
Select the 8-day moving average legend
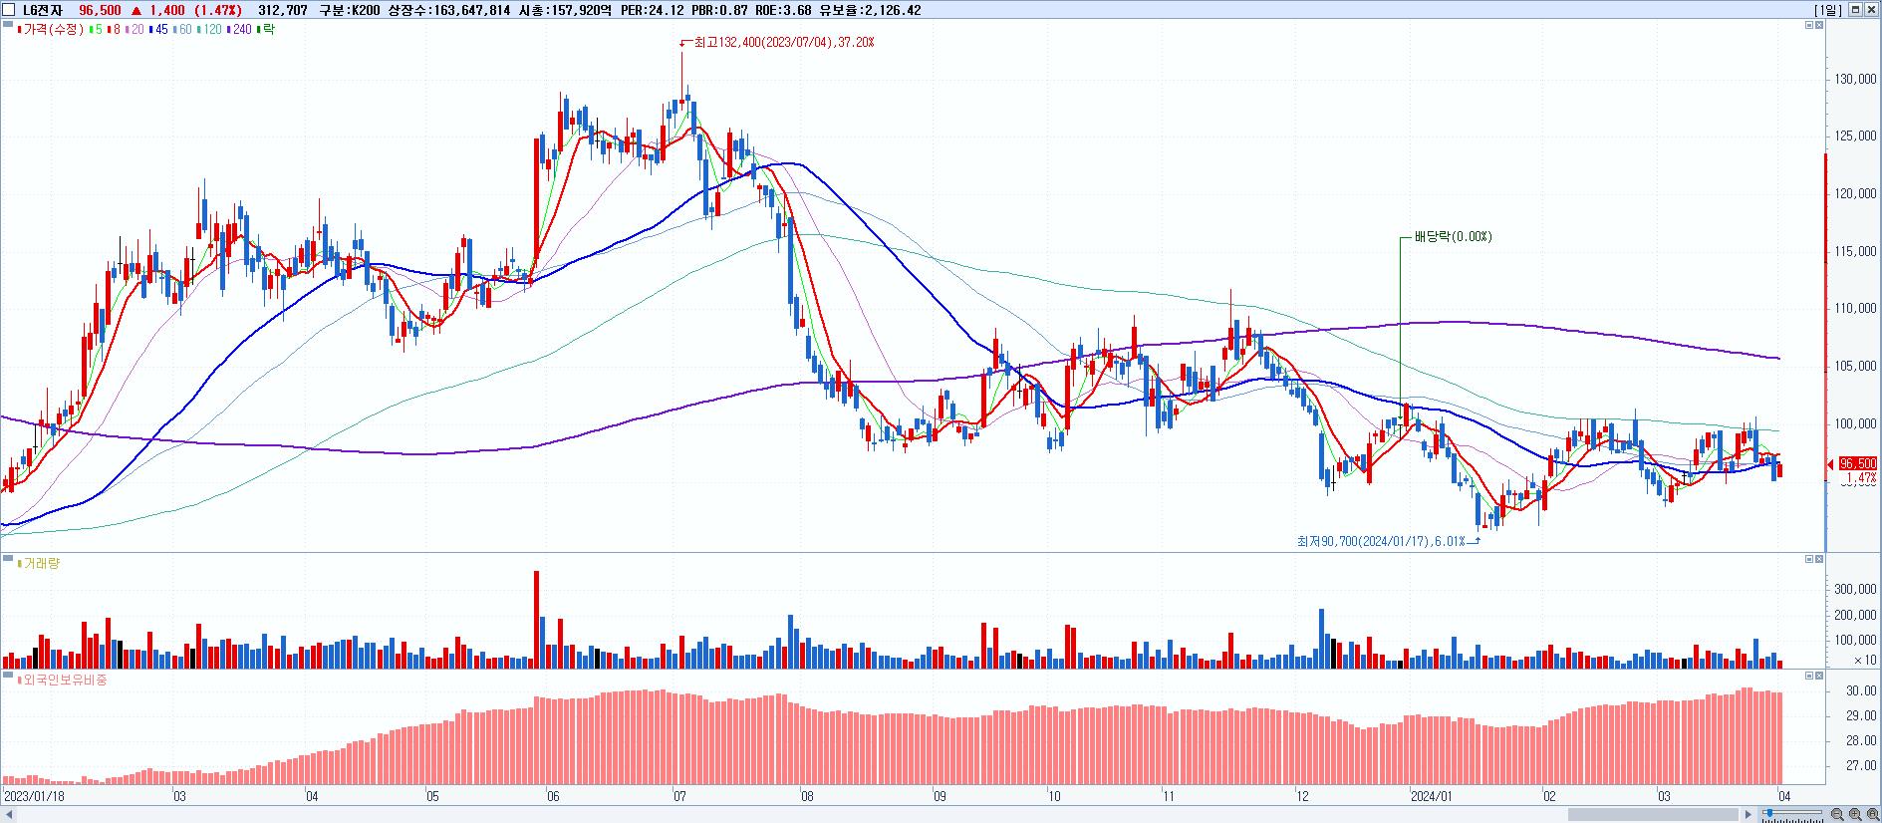click(115, 30)
